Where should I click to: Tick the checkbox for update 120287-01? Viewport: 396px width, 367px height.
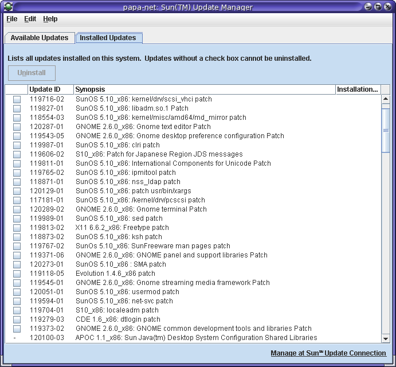[17, 127]
